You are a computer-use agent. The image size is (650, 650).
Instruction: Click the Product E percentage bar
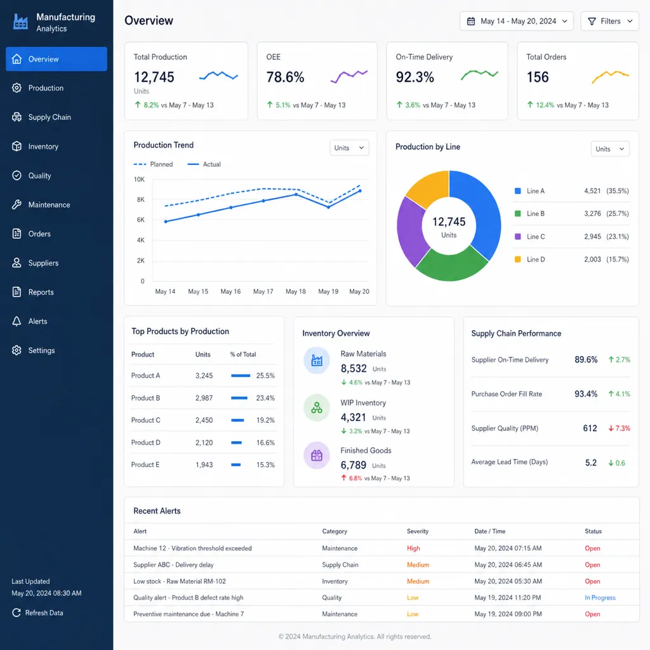[x=236, y=465]
